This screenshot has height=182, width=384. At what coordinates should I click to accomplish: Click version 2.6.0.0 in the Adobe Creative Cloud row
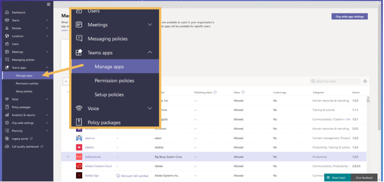coord(356,166)
